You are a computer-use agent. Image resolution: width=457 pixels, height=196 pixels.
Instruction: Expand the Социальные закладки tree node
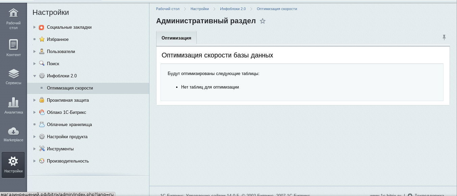tap(34, 27)
